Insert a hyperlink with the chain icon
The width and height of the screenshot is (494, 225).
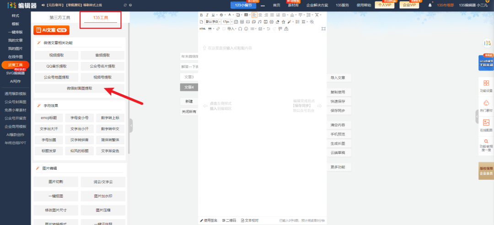[218, 29]
